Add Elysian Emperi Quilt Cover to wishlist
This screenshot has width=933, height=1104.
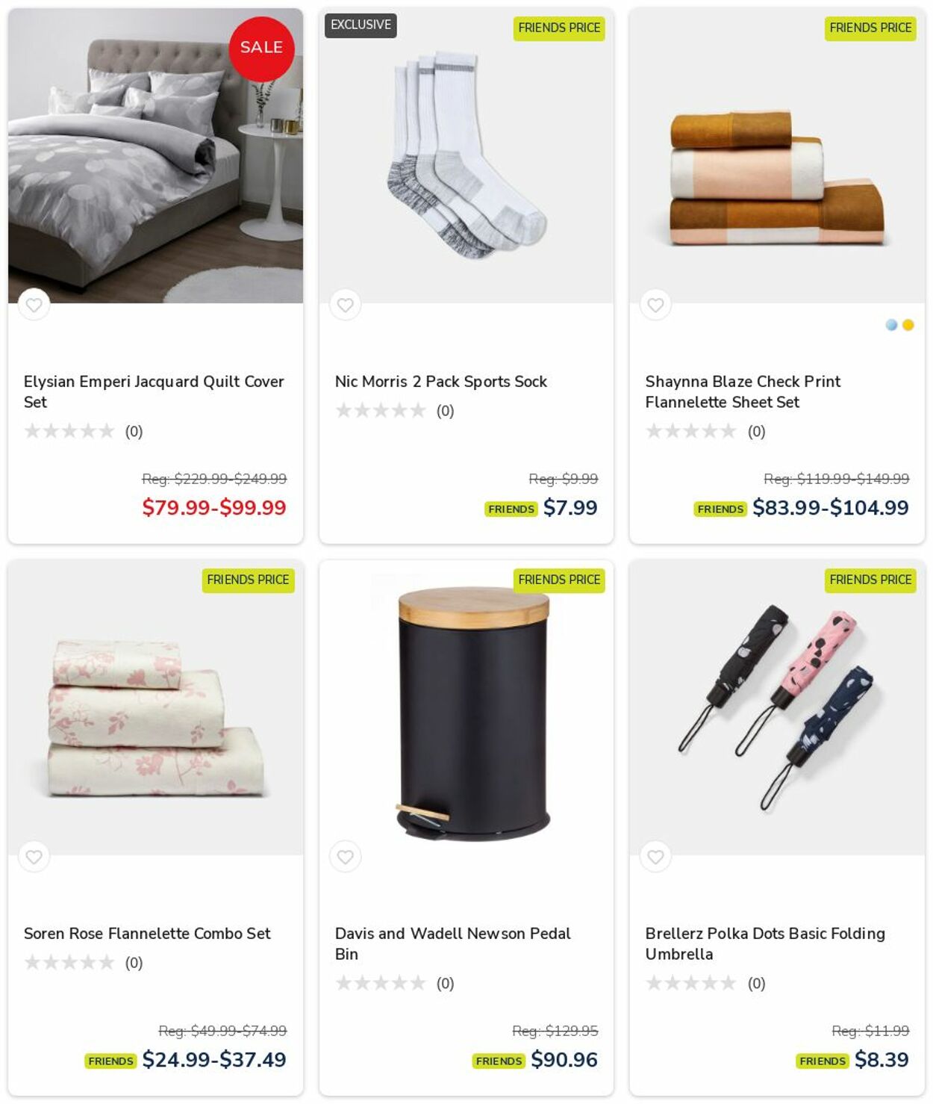pos(34,305)
